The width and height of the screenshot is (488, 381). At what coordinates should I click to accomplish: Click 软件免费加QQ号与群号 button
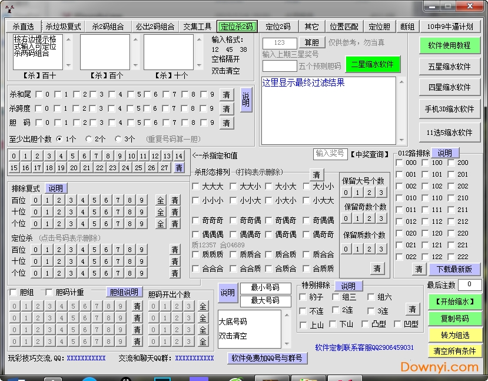(267, 358)
